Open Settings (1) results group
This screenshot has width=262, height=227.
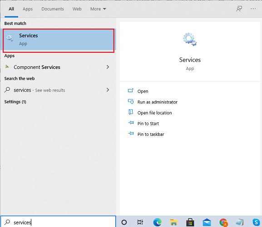click(x=15, y=102)
